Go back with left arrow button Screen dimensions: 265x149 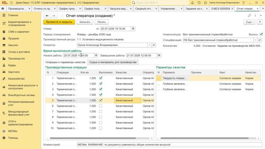(x=47, y=16)
